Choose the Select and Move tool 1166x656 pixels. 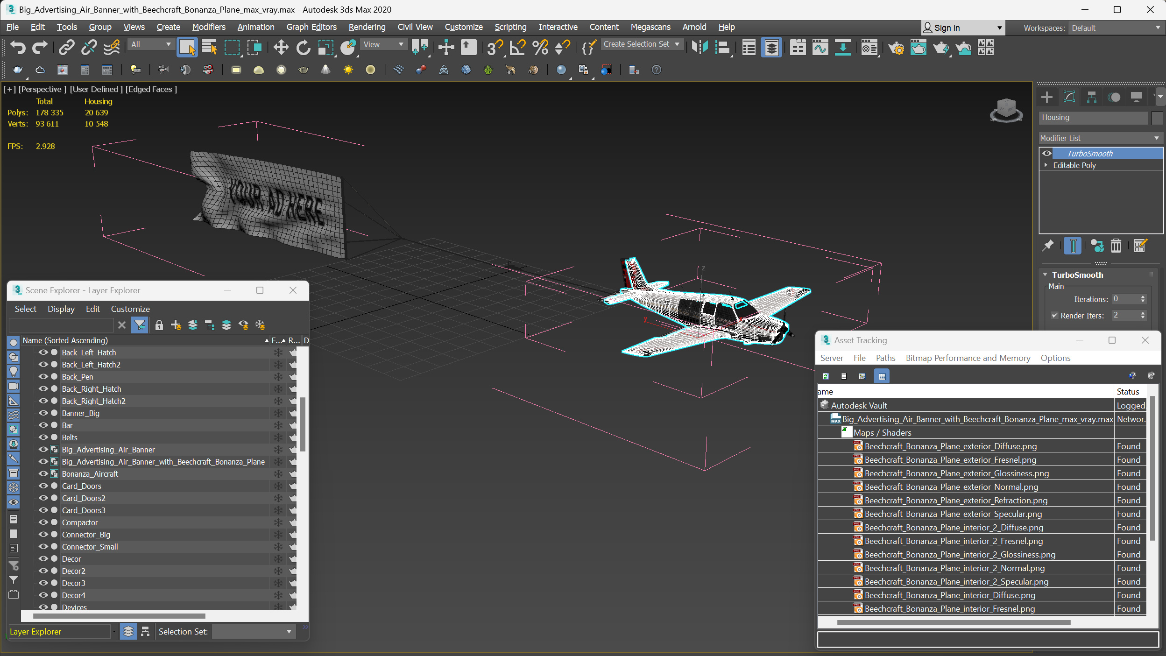coord(281,47)
